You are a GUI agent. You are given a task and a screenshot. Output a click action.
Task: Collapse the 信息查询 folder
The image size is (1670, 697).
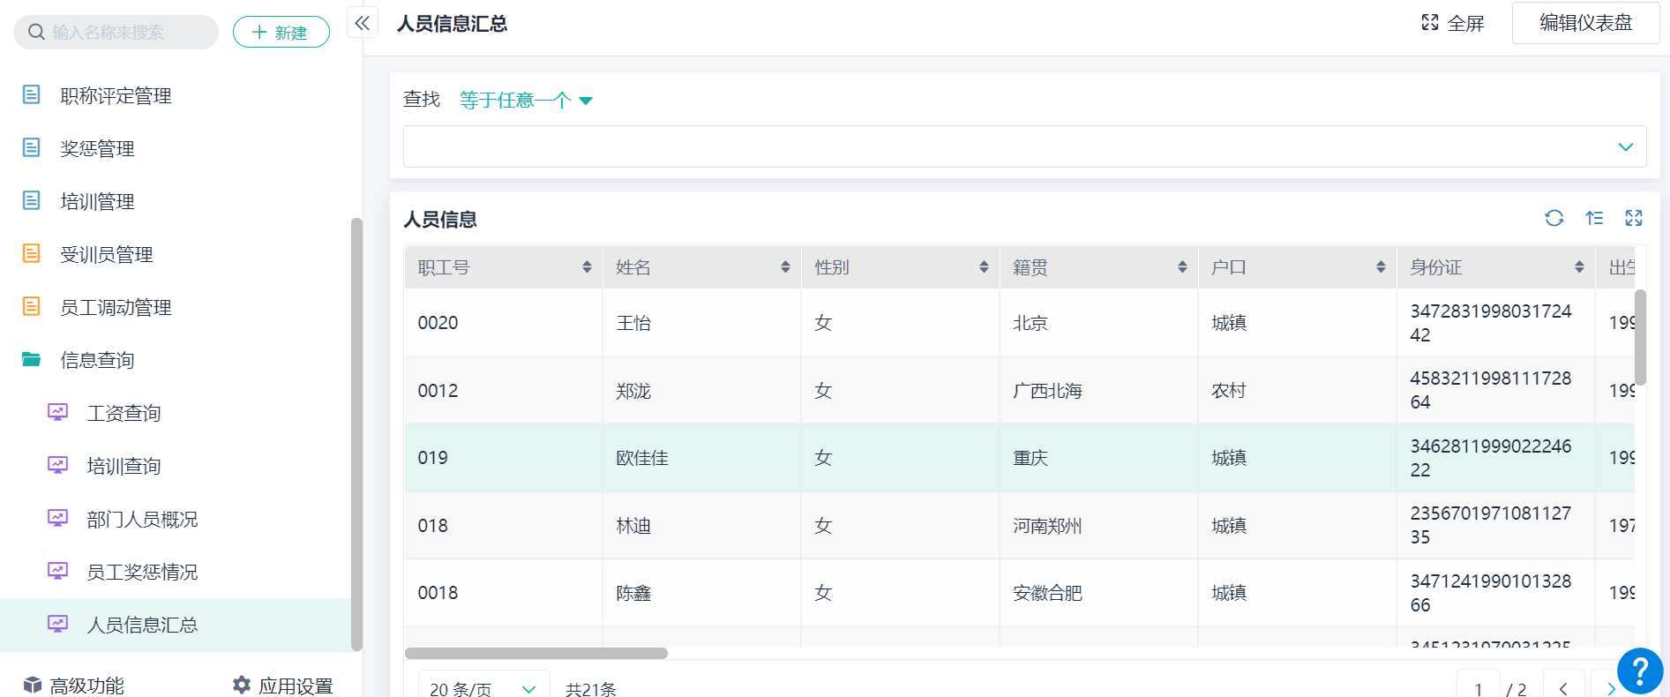click(97, 360)
